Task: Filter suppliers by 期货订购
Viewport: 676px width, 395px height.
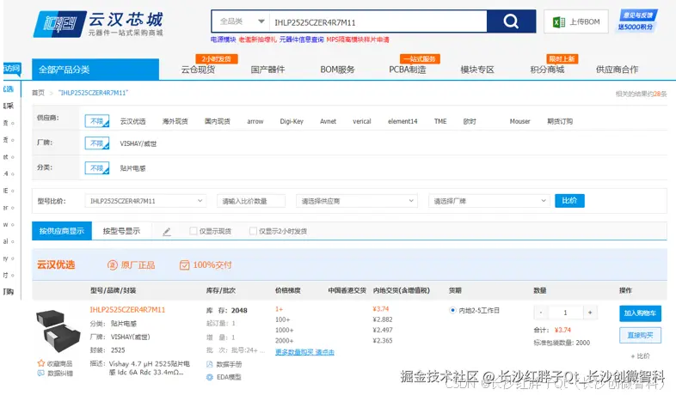Action: (x=560, y=122)
